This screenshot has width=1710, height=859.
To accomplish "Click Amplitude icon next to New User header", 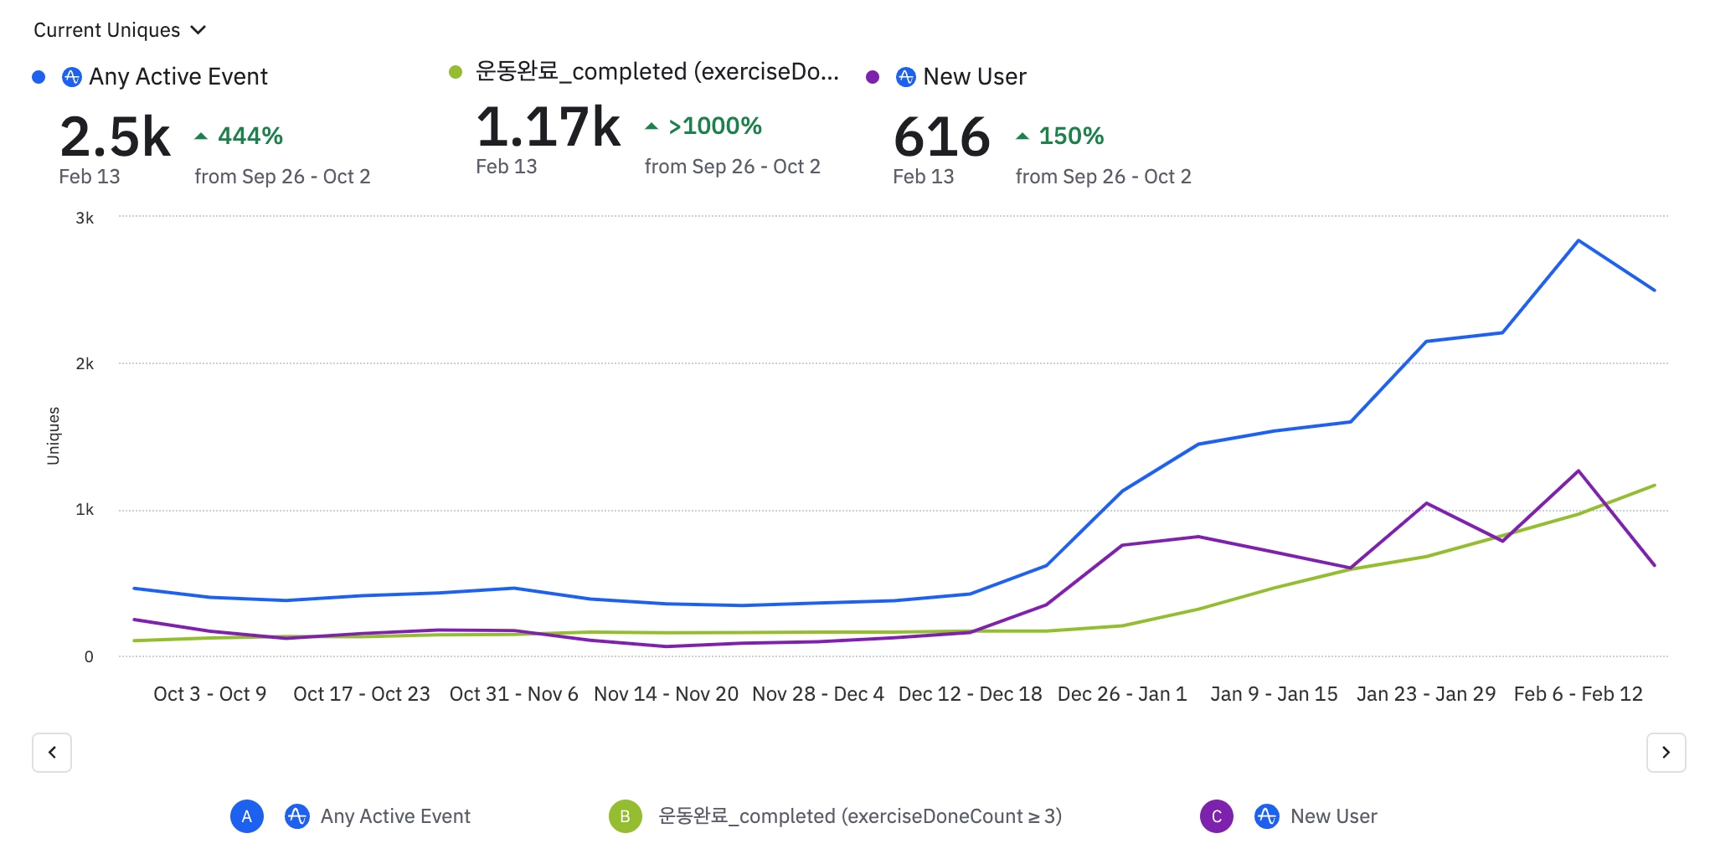I will 906,77.
